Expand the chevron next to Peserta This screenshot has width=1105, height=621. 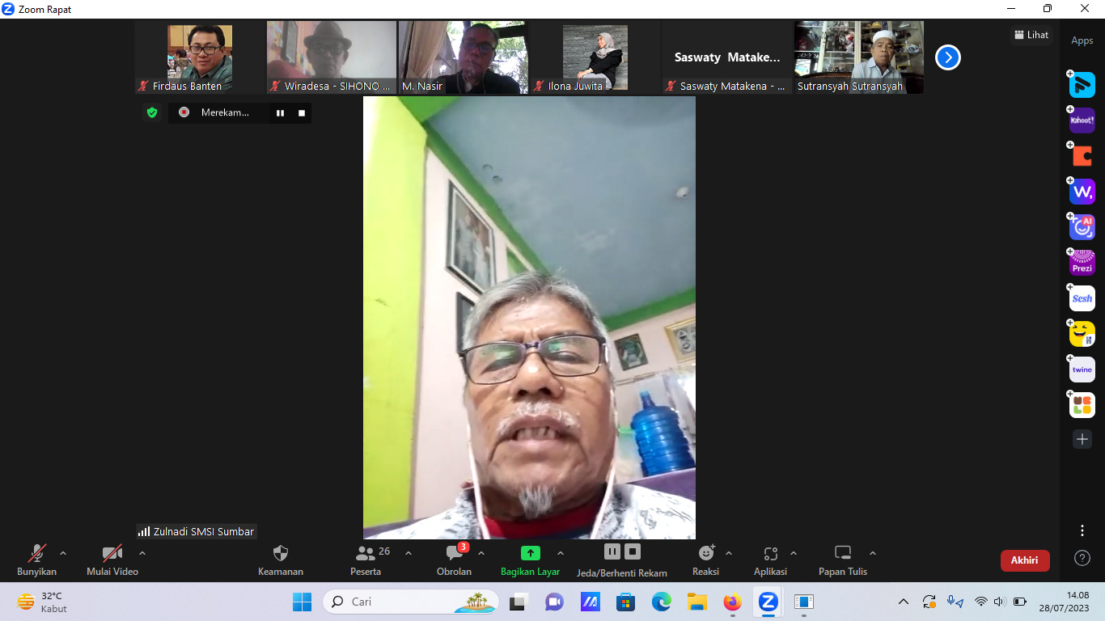[409, 554]
